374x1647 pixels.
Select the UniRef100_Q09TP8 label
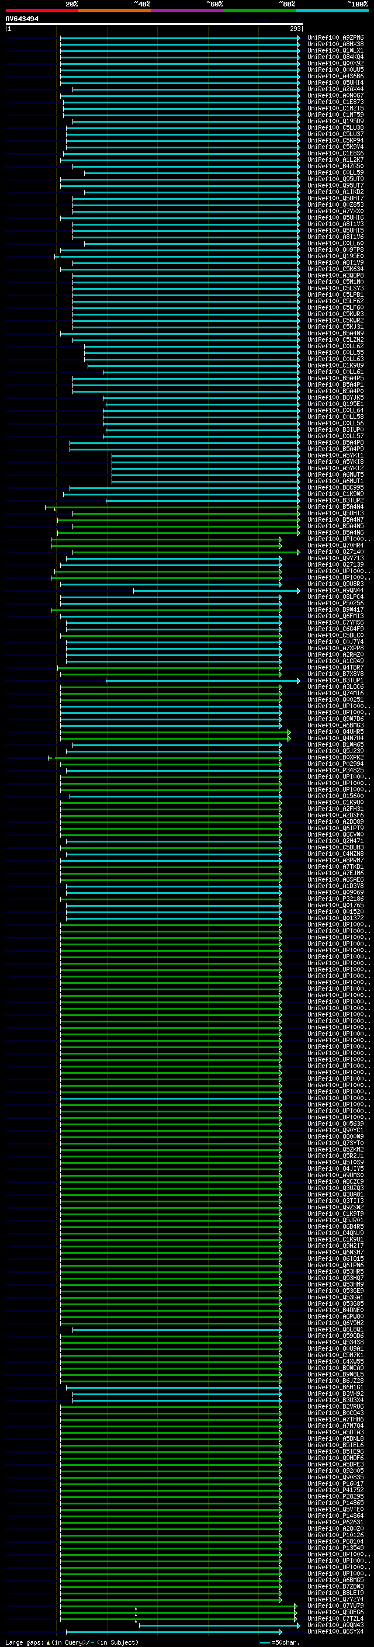[x=335, y=250]
